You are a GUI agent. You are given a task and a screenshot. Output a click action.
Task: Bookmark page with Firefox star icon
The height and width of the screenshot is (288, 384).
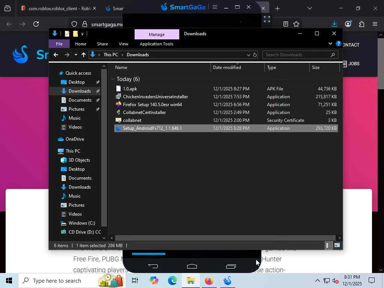296,24
